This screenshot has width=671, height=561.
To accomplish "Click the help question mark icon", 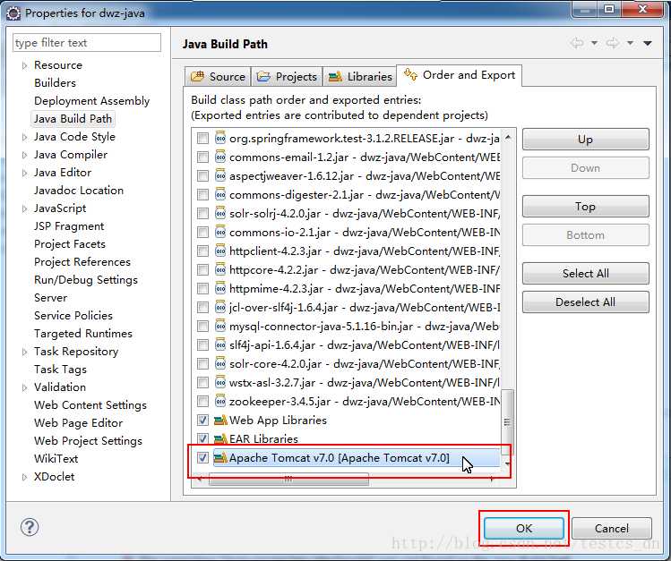I will [x=30, y=527].
